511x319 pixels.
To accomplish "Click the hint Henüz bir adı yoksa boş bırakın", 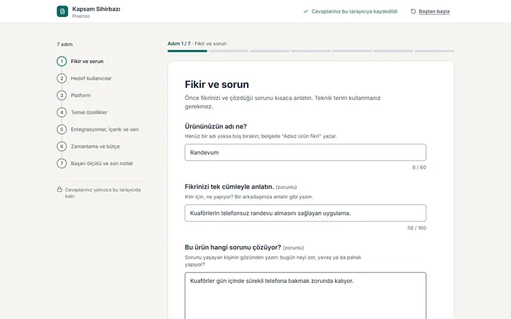I will click(x=260, y=136).
